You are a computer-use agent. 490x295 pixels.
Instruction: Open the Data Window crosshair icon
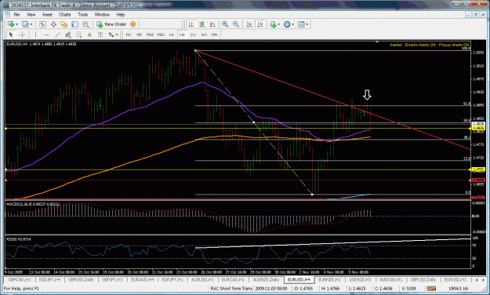[53, 24]
